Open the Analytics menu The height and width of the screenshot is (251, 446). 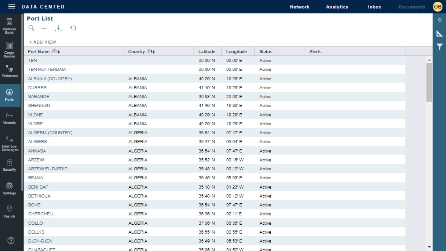point(337,7)
